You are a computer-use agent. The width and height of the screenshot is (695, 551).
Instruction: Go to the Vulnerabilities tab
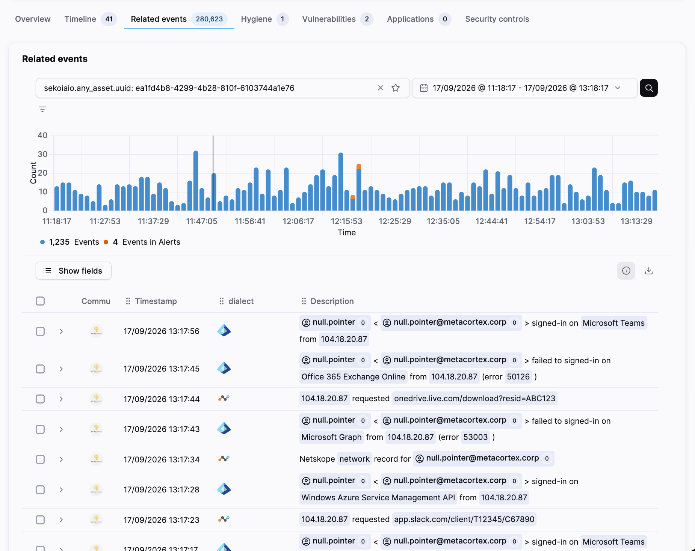pos(337,19)
